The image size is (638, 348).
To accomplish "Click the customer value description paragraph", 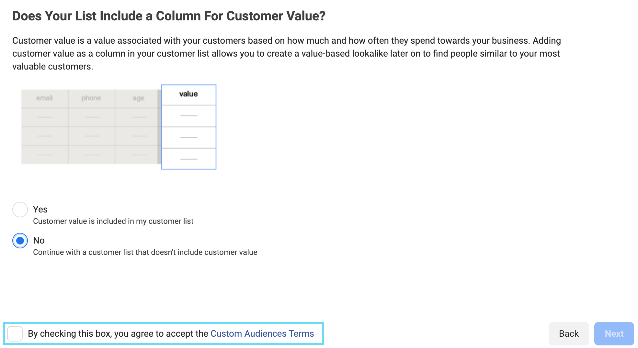I will [x=287, y=53].
